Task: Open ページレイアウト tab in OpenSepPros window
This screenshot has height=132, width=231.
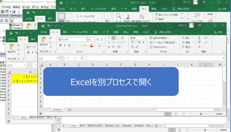Action: click(x=80, y=32)
